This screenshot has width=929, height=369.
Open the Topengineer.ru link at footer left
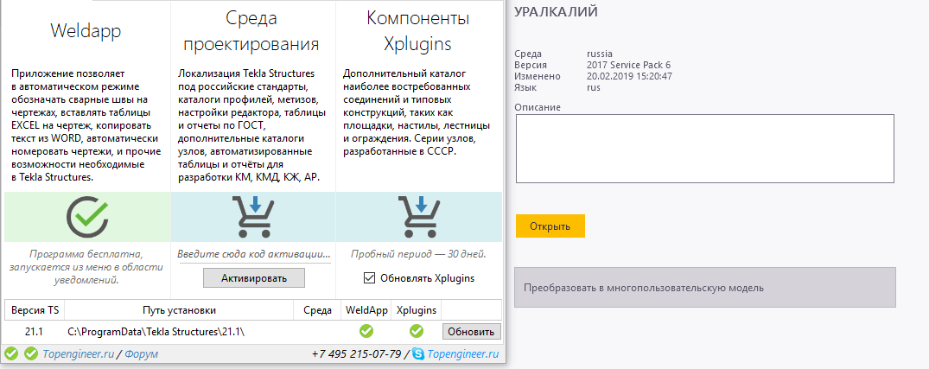pos(78,354)
